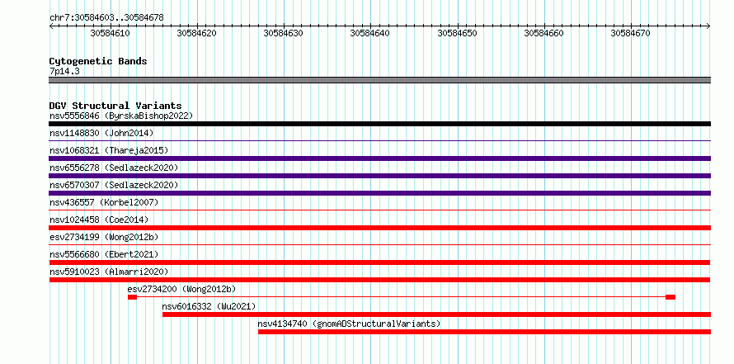734x364 pixels.
Task: Click the red nsv5566680 variant bar
Action: tap(379, 262)
